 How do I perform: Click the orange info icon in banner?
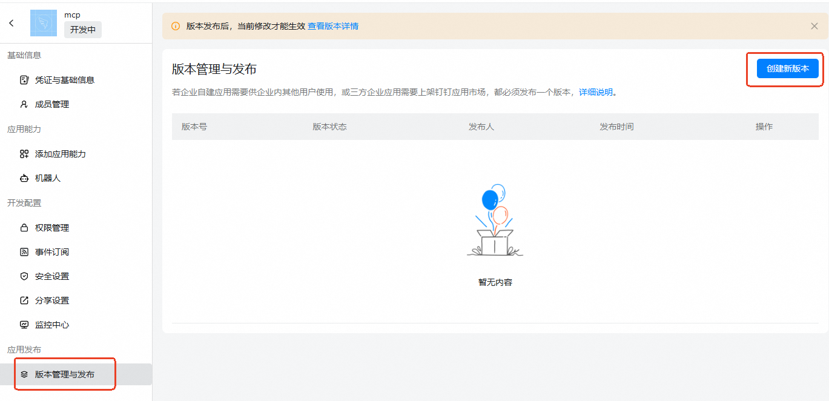[x=176, y=26]
